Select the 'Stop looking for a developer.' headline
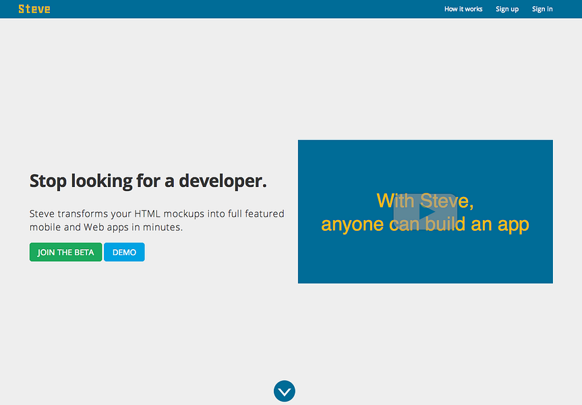Screen dimensions: 582x405 [x=148, y=182]
